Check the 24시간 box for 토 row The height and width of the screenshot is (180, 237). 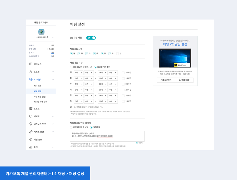point(123,101)
